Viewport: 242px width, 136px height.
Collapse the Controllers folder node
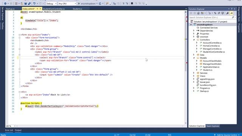[194, 40]
